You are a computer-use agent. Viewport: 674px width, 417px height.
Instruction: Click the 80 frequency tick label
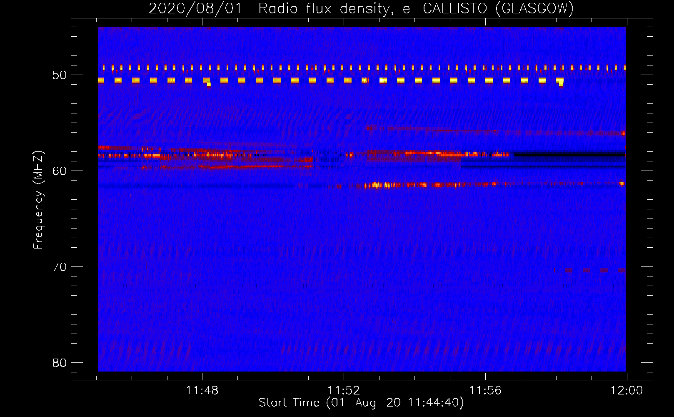(60, 363)
